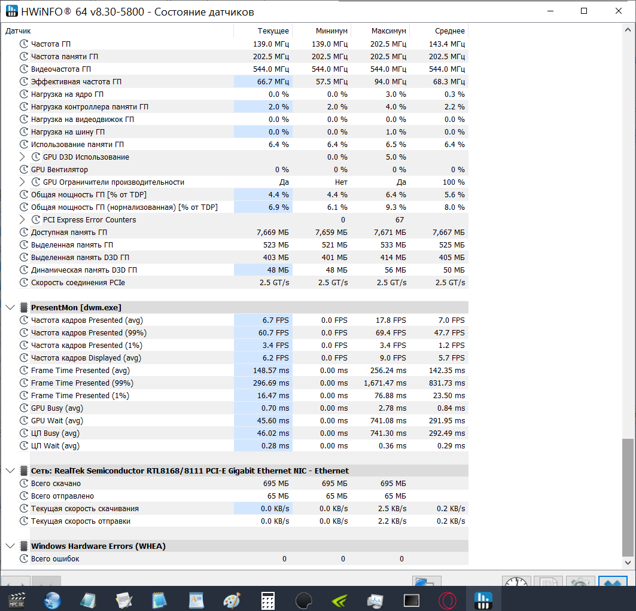Click the Максимум column header
Viewport: 636px width, 611px height.
pos(380,31)
